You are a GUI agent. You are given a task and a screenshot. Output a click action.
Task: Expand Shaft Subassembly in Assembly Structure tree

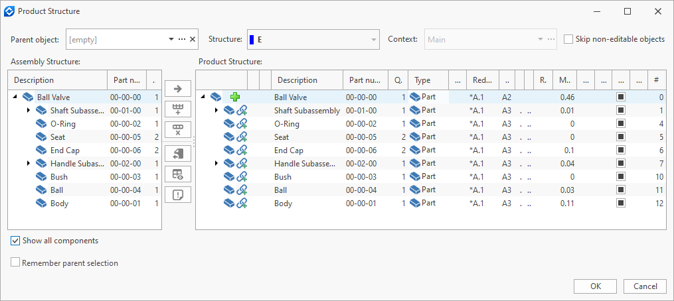[29, 110]
